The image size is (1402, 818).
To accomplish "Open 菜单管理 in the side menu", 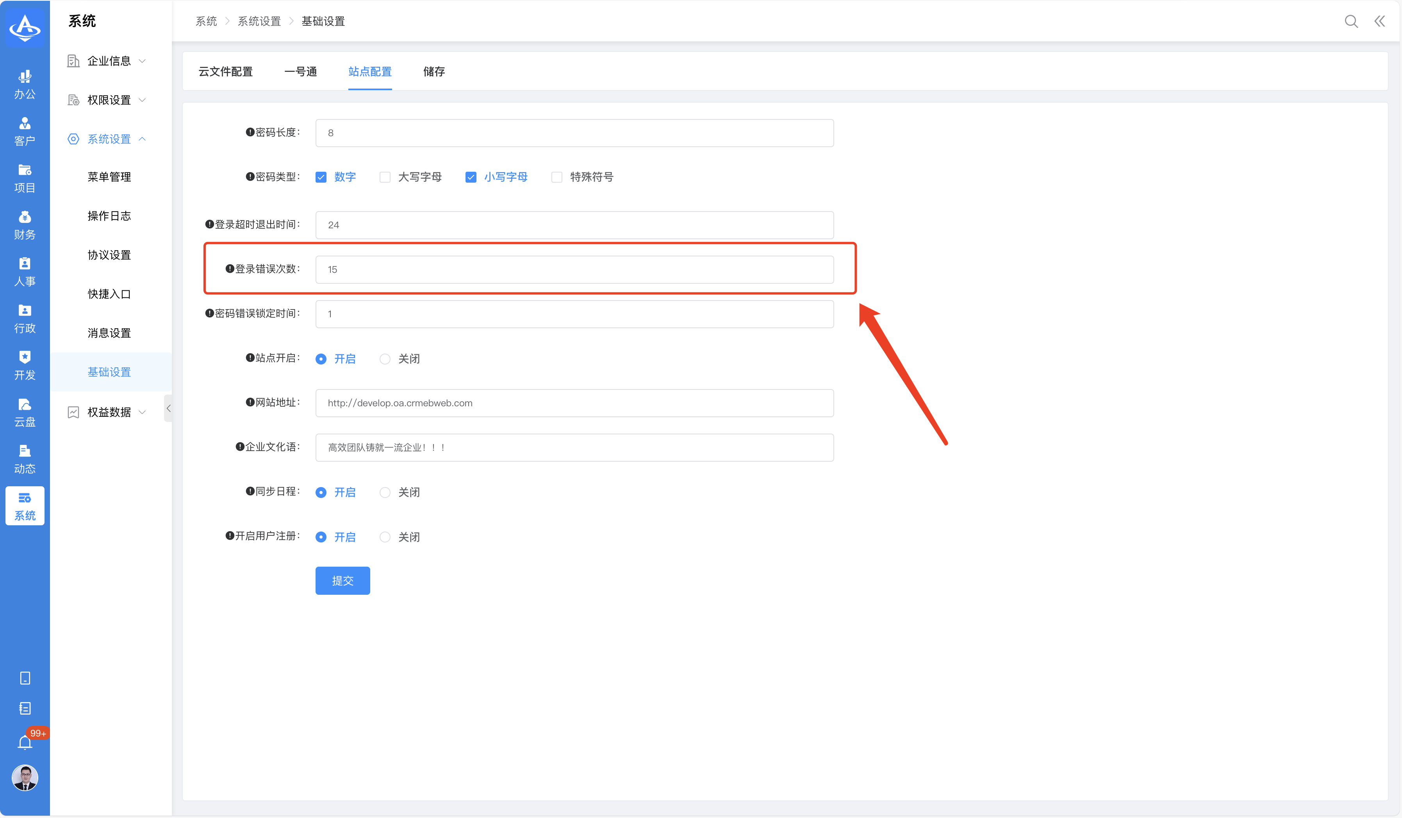I will pos(109,177).
